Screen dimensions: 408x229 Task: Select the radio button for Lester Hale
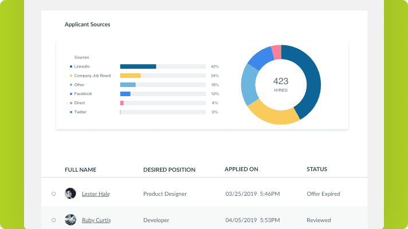coord(54,194)
